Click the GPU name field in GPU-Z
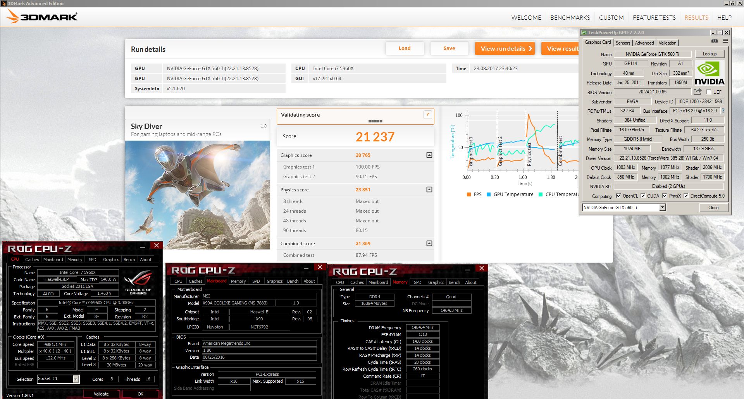 pos(652,54)
